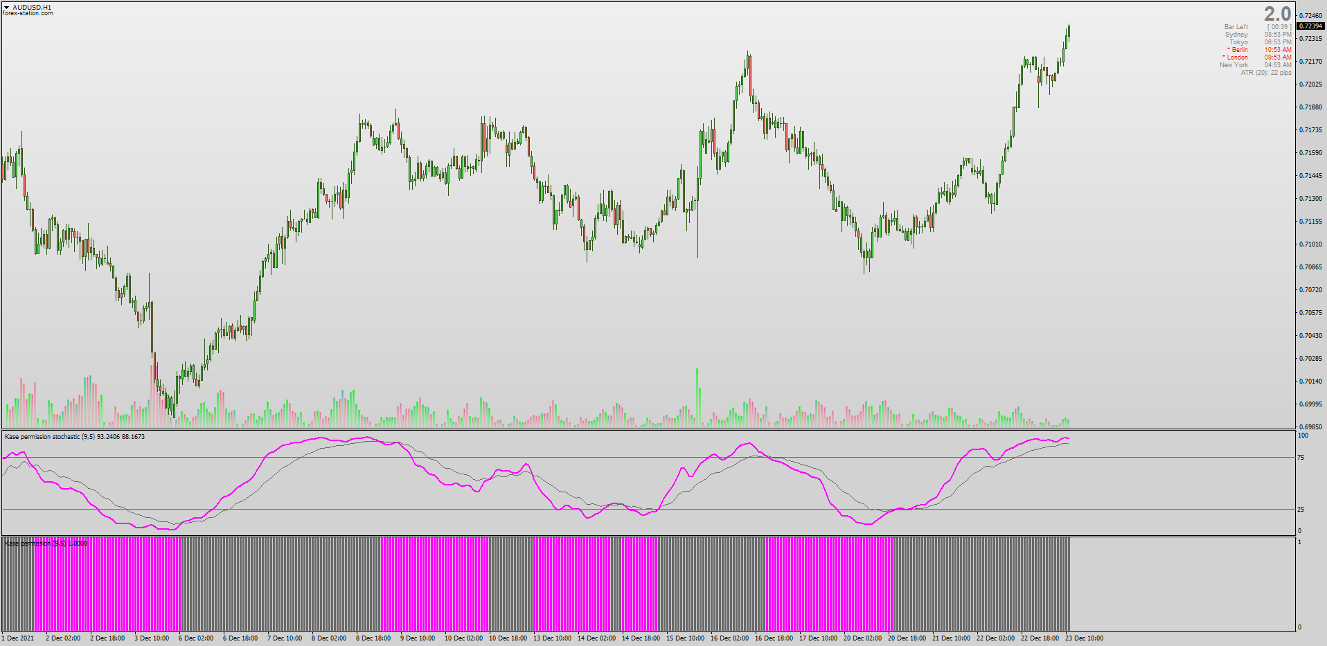The image size is (1327, 646).
Task: Select the 8 Dec 18:00 time axis label
Action: tap(373, 638)
